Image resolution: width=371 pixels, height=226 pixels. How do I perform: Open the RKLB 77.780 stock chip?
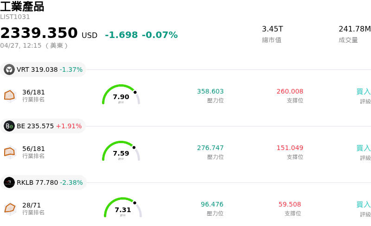[x=44, y=182]
